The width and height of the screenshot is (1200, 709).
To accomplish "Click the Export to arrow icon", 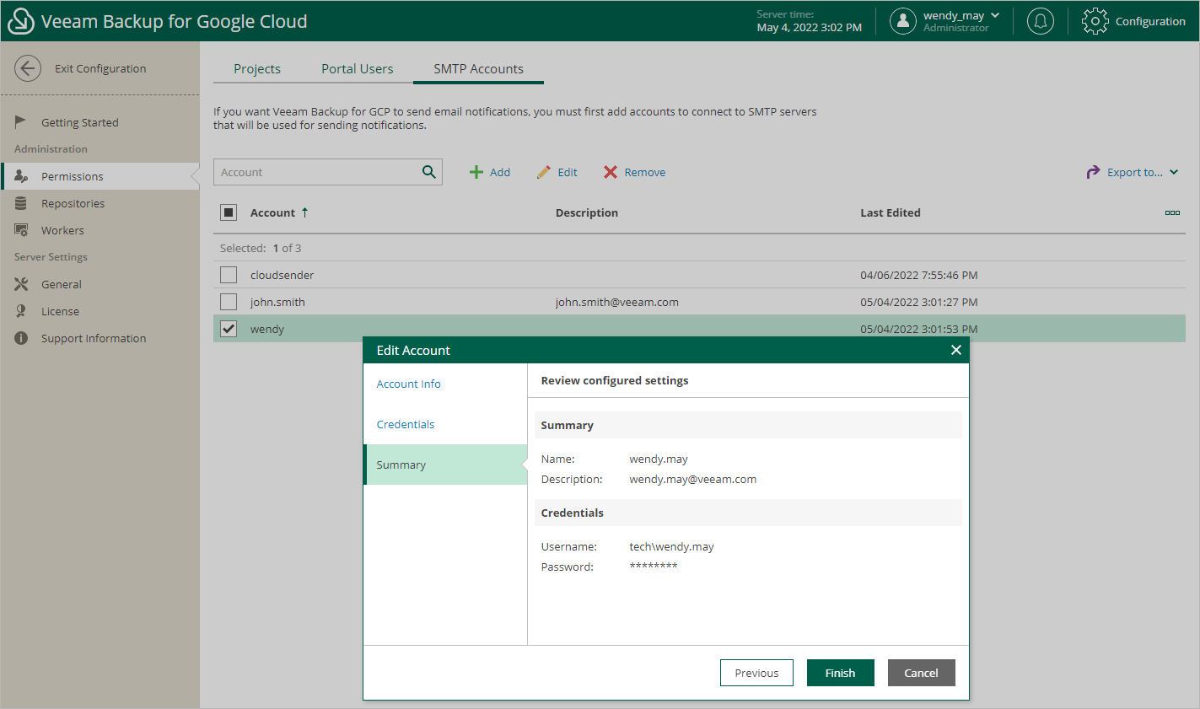I will click(x=1093, y=172).
